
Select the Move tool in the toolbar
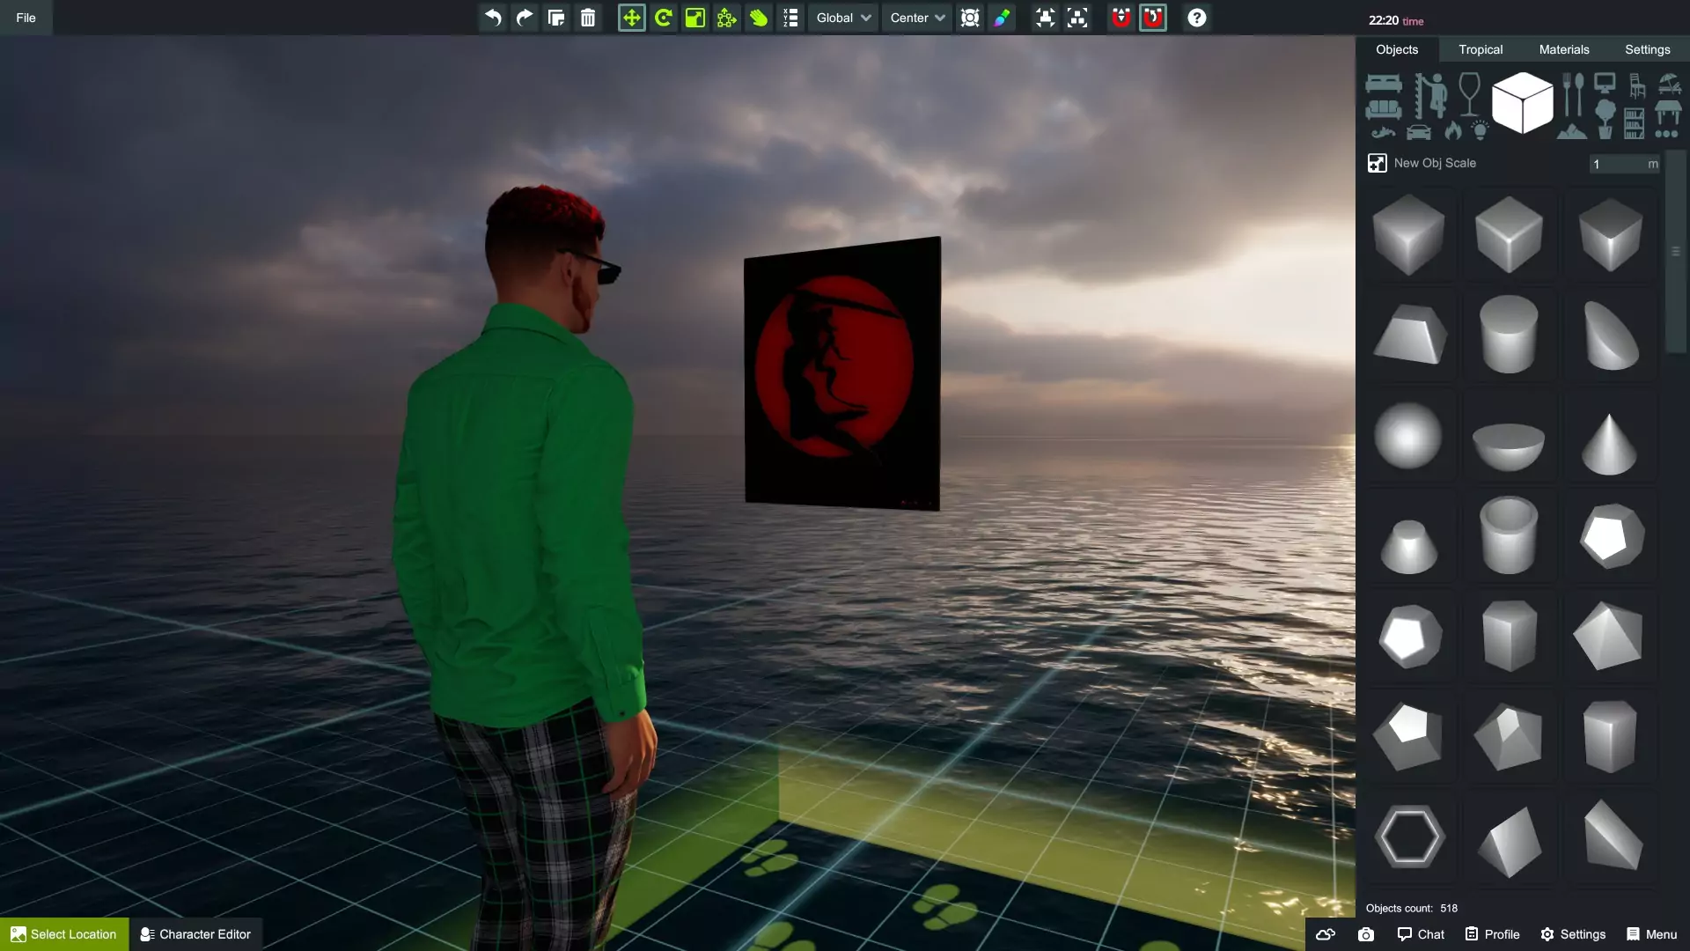(632, 18)
